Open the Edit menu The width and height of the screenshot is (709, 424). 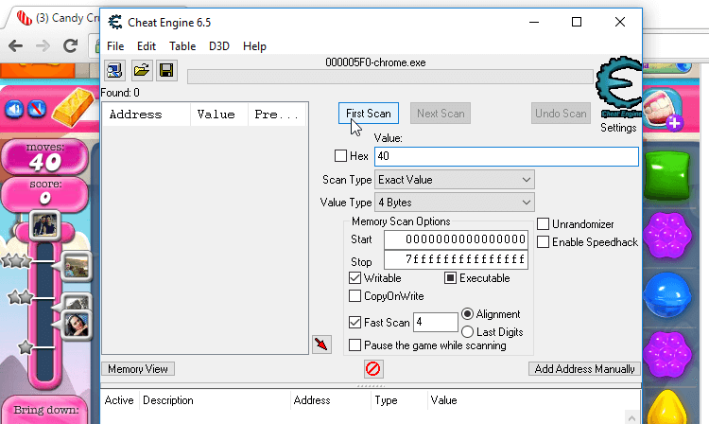[147, 46]
